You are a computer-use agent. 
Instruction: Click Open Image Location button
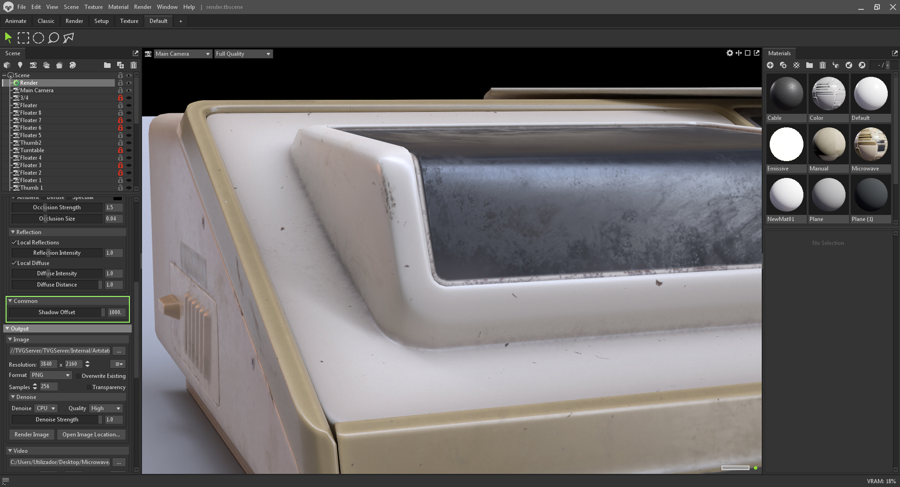coord(91,435)
